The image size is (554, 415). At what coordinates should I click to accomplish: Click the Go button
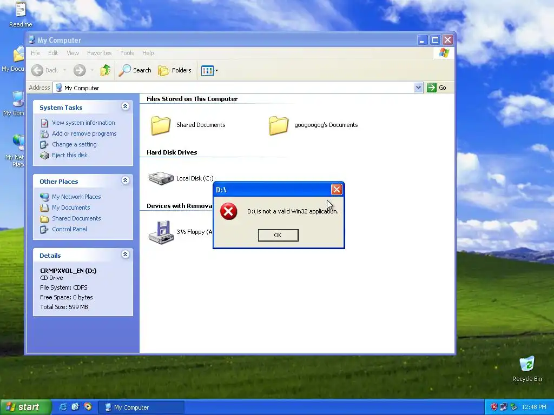pos(437,88)
